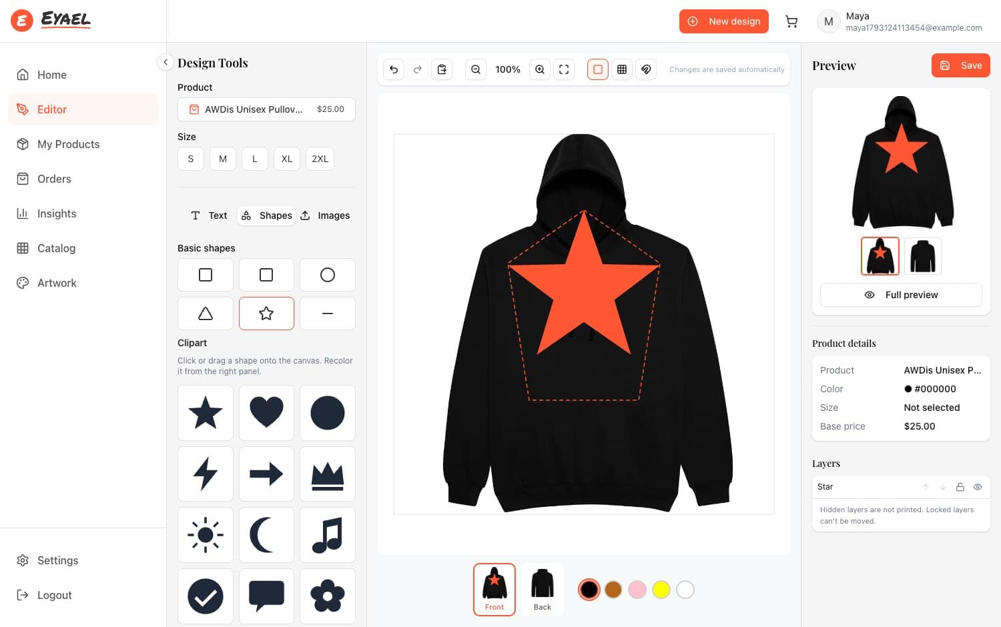Screen dimensions: 1001x627
Task: Open the shopping cart
Action: tap(791, 21)
